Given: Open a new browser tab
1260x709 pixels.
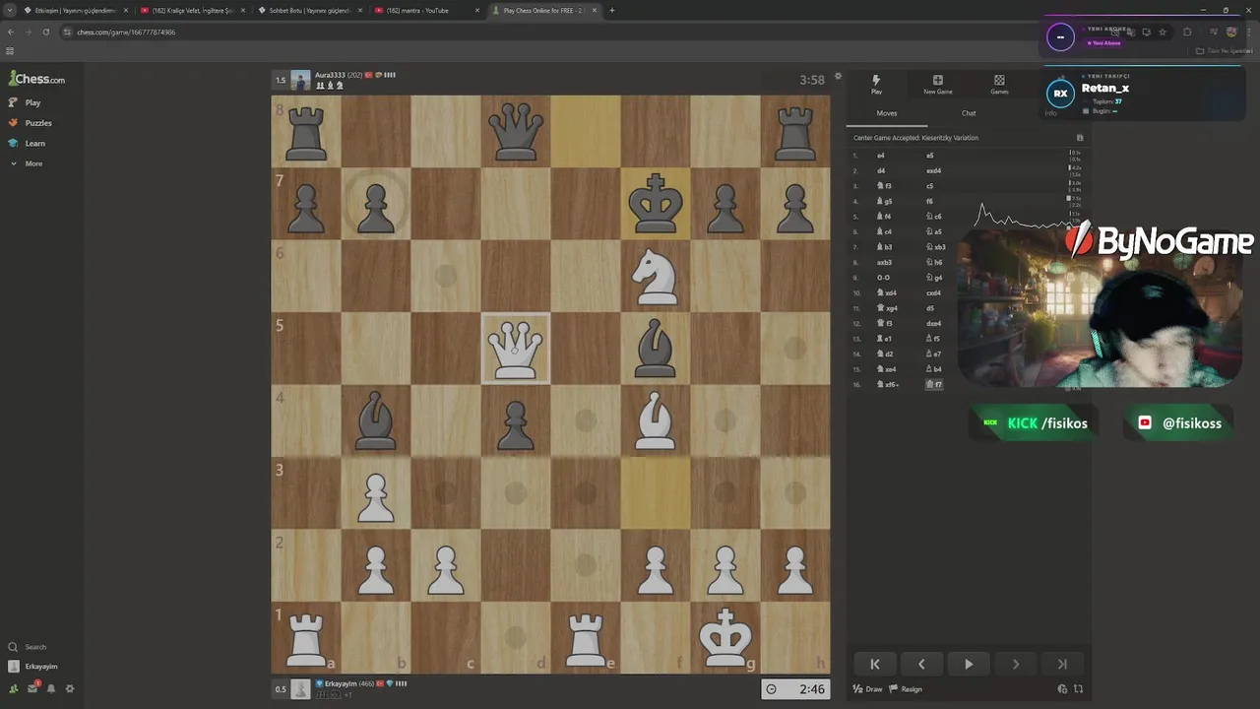Looking at the screenshot, I should pos(612,11).
